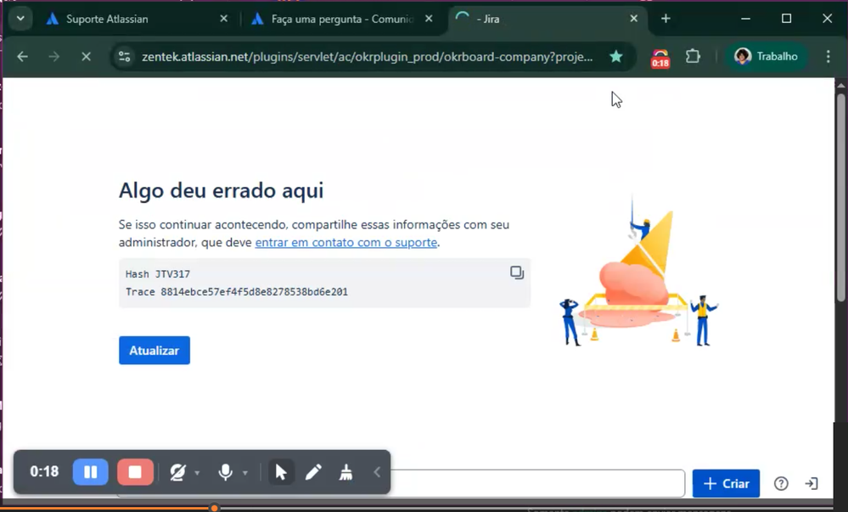Select the pen drawing tool
Screen dimensions: 848x512
(x=313, y=472)
